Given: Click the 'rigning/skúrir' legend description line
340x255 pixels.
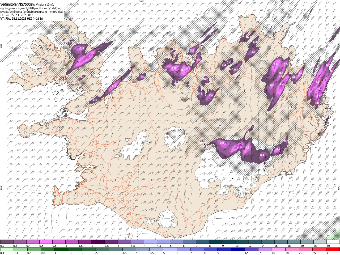Looking at the screenshot, I should point(31,8).
